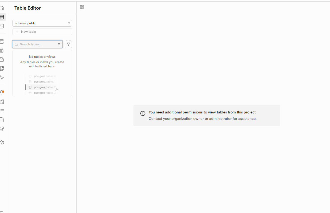This screenshot has width=330, height=213.
Task: Open the schema public dropdown
Action: pyautogui.click(x=42, y=23)
